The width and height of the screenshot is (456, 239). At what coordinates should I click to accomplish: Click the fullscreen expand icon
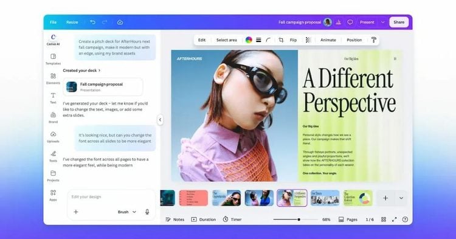tap(395, 220)
